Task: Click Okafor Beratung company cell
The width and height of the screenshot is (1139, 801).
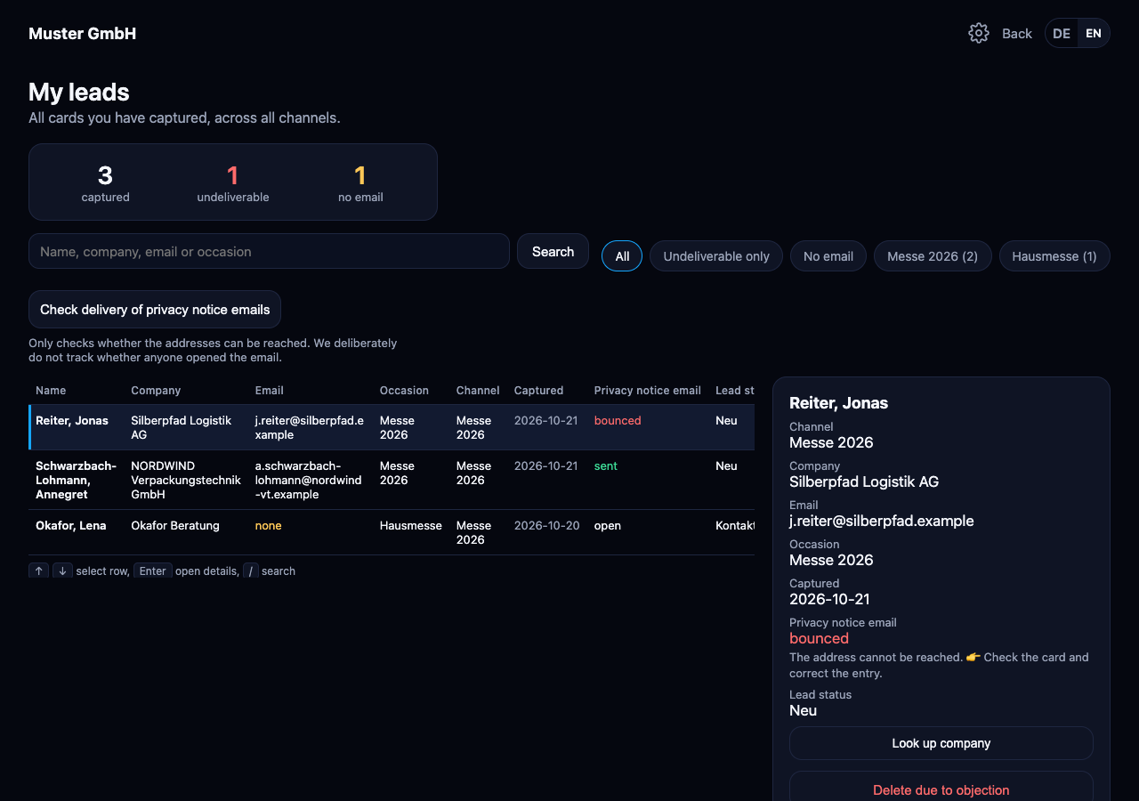Action: [175, 525]
